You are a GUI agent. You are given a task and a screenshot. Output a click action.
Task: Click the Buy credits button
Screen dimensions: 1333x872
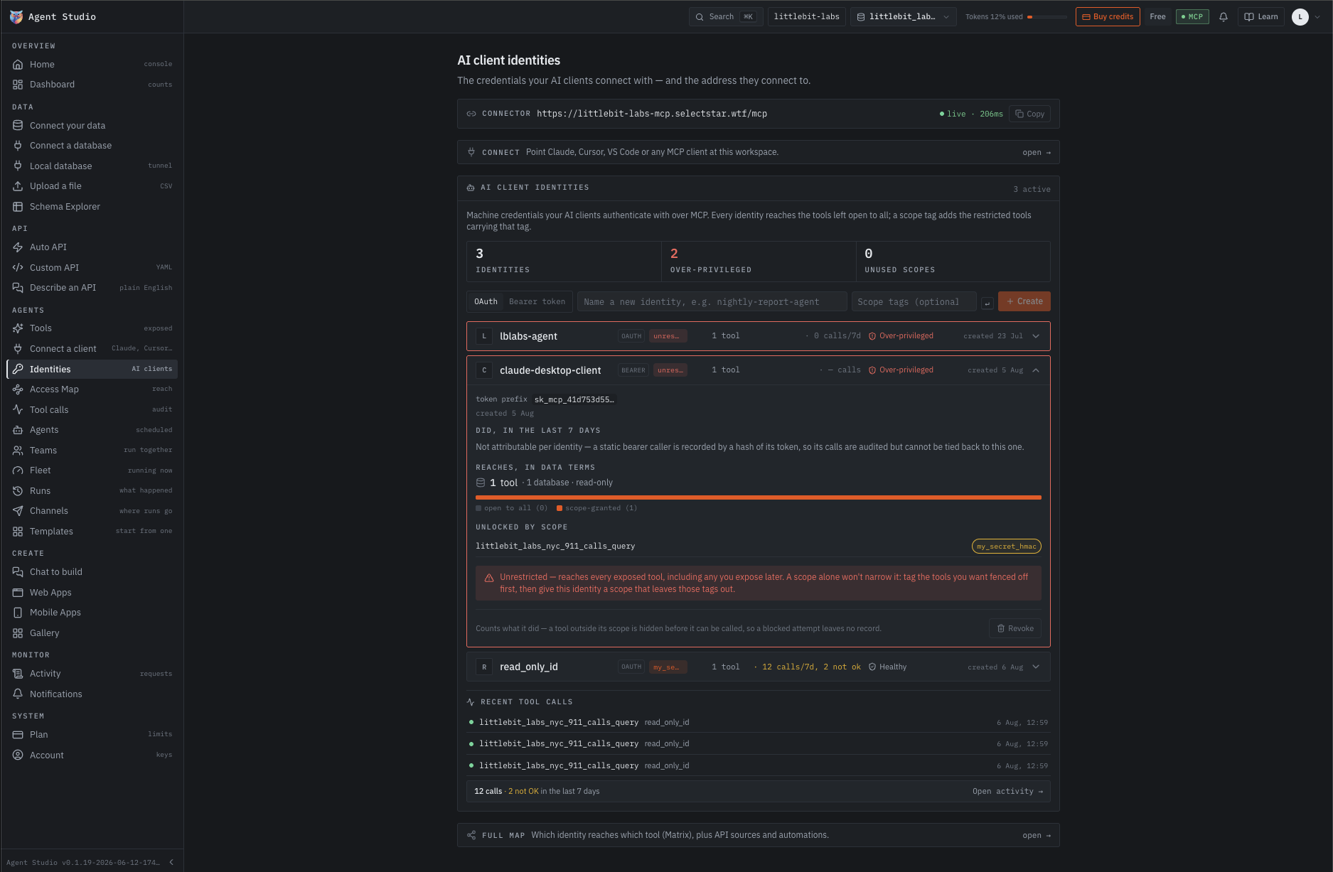point(1108,17)
